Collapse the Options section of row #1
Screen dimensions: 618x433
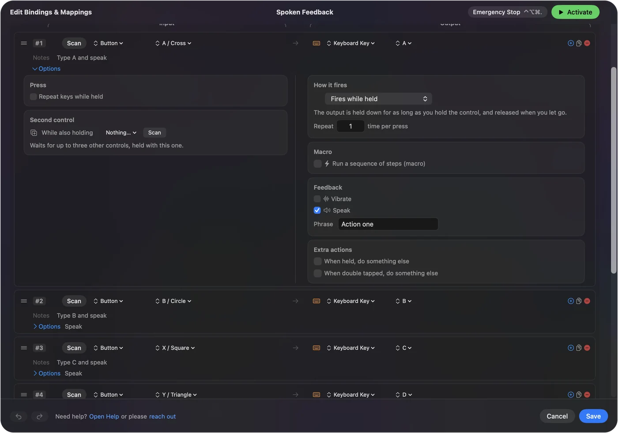(x=46, y=69)
